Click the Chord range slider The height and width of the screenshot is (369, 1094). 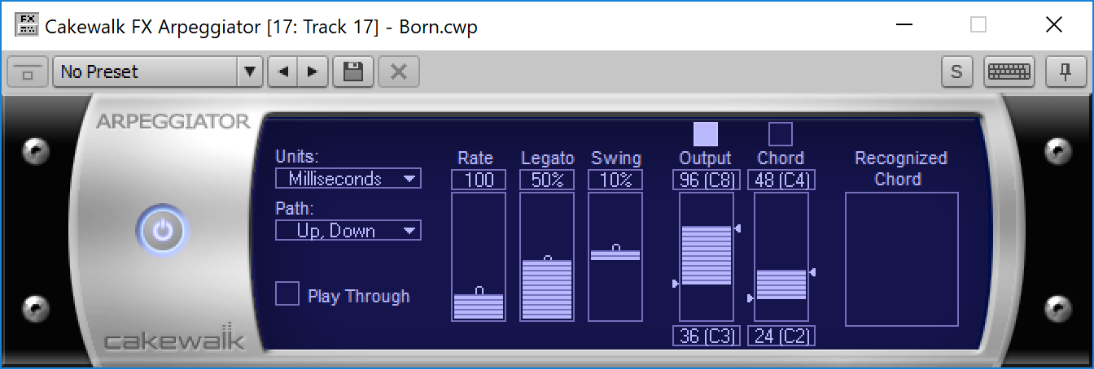point(781,257)
